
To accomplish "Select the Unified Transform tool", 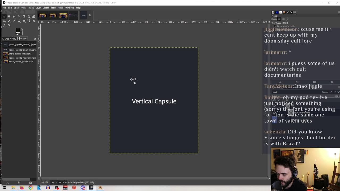I will click(x=29, y=16).
